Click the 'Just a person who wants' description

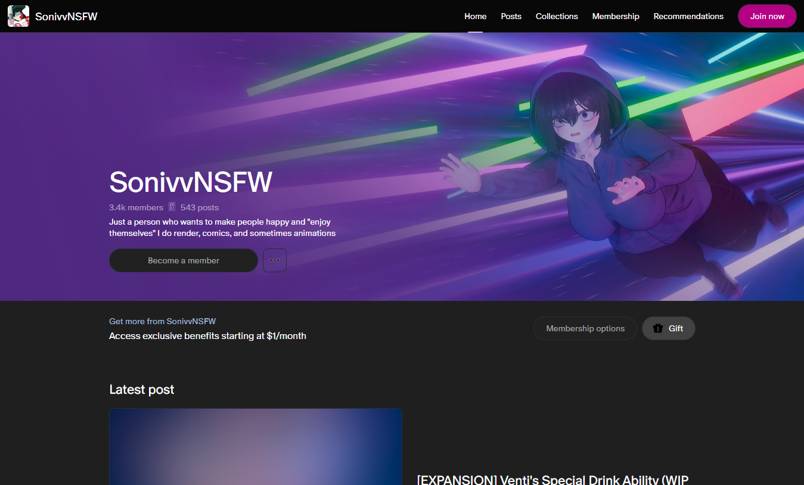tap(222, 227)
